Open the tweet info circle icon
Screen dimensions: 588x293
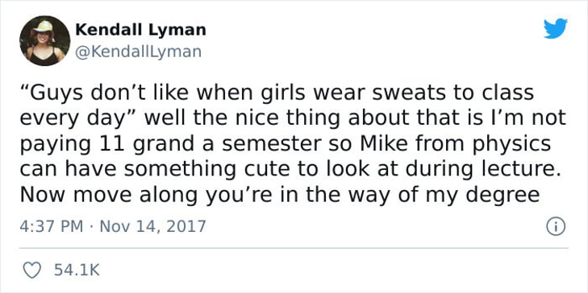pos(556,227)
